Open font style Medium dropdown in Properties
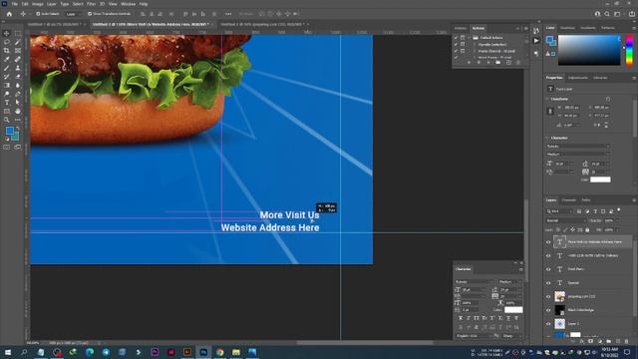 (x=578, y=155)
